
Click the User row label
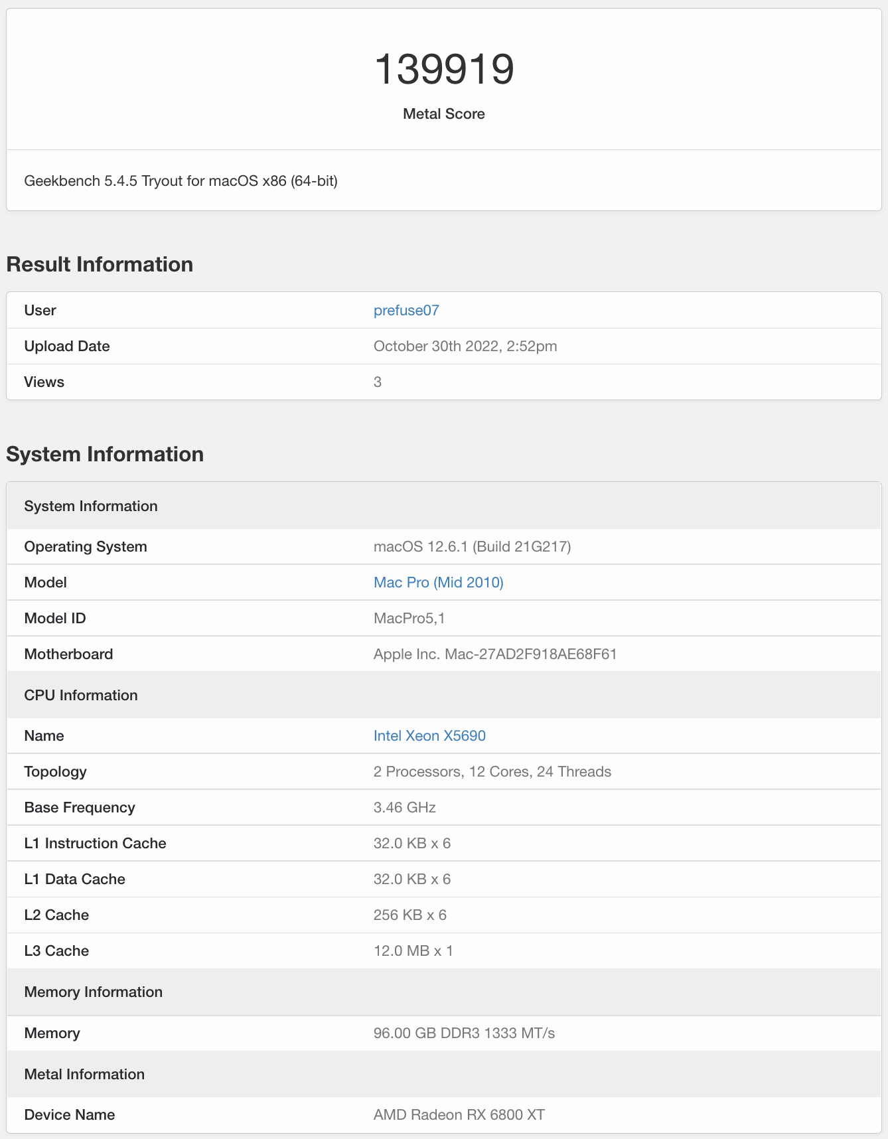(x=40, y=310)
